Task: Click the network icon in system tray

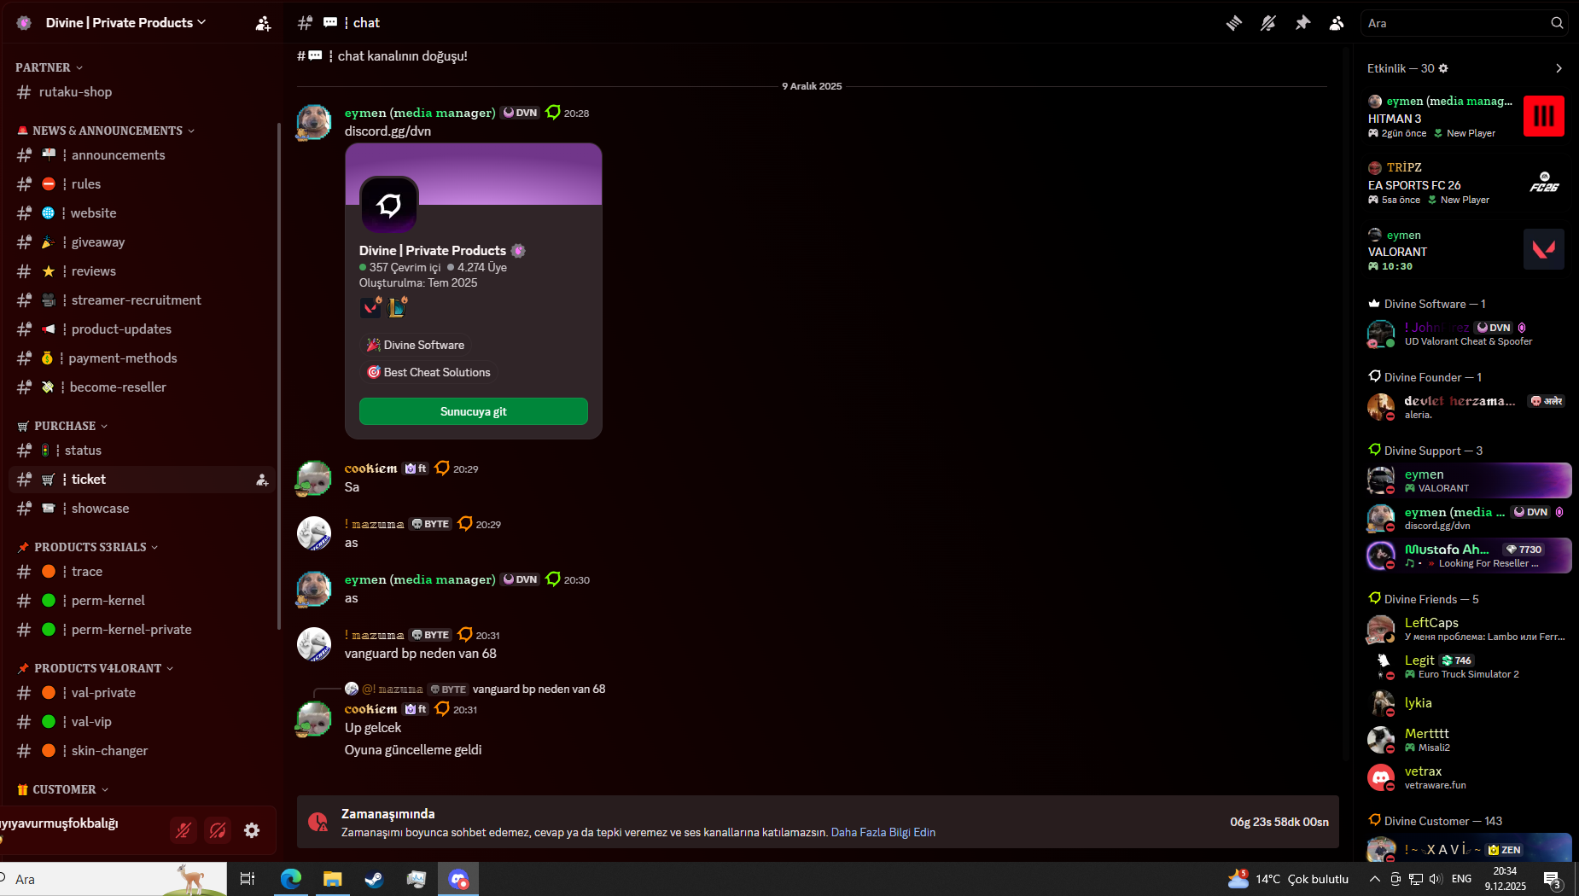Action: [1415, 879]
